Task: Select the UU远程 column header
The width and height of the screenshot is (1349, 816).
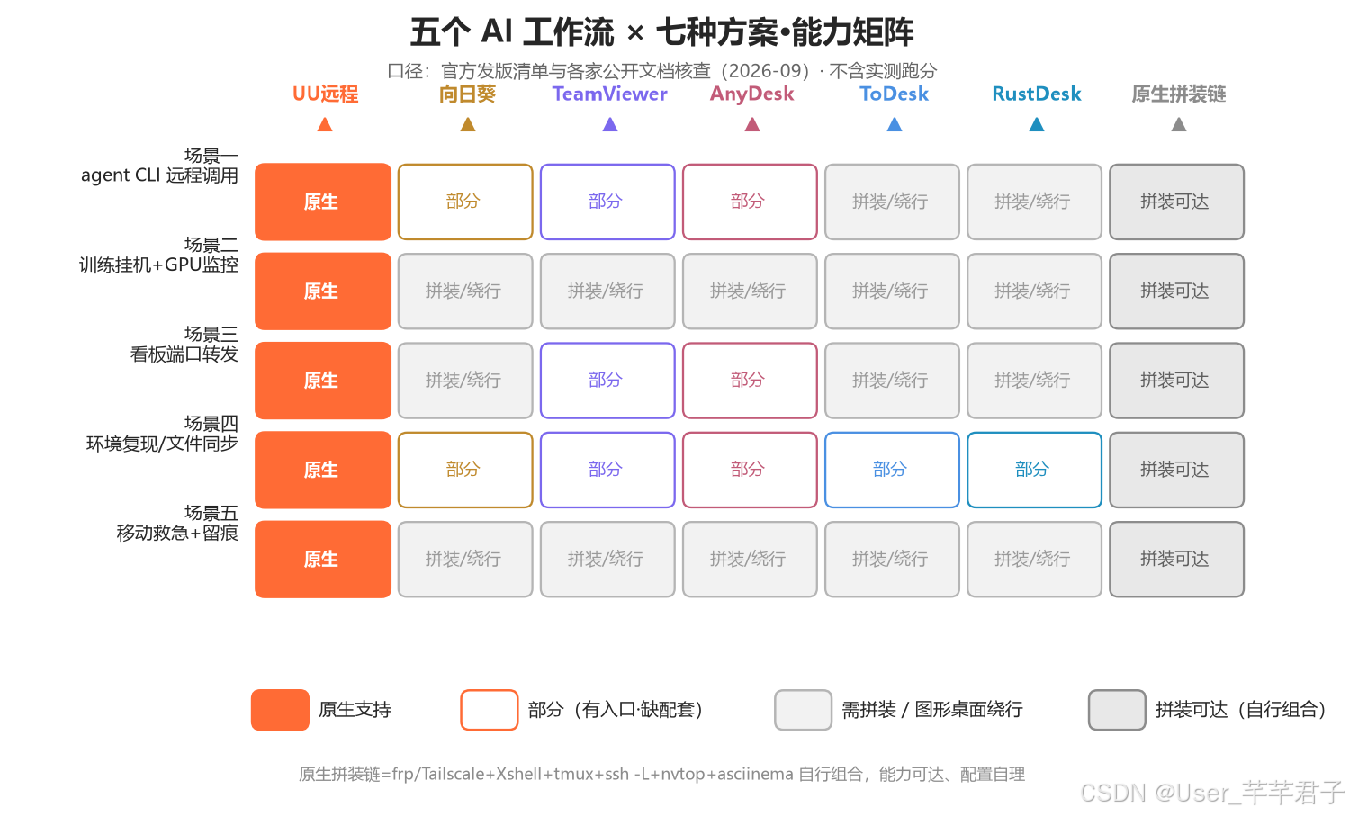Action: tap(325, 94)
